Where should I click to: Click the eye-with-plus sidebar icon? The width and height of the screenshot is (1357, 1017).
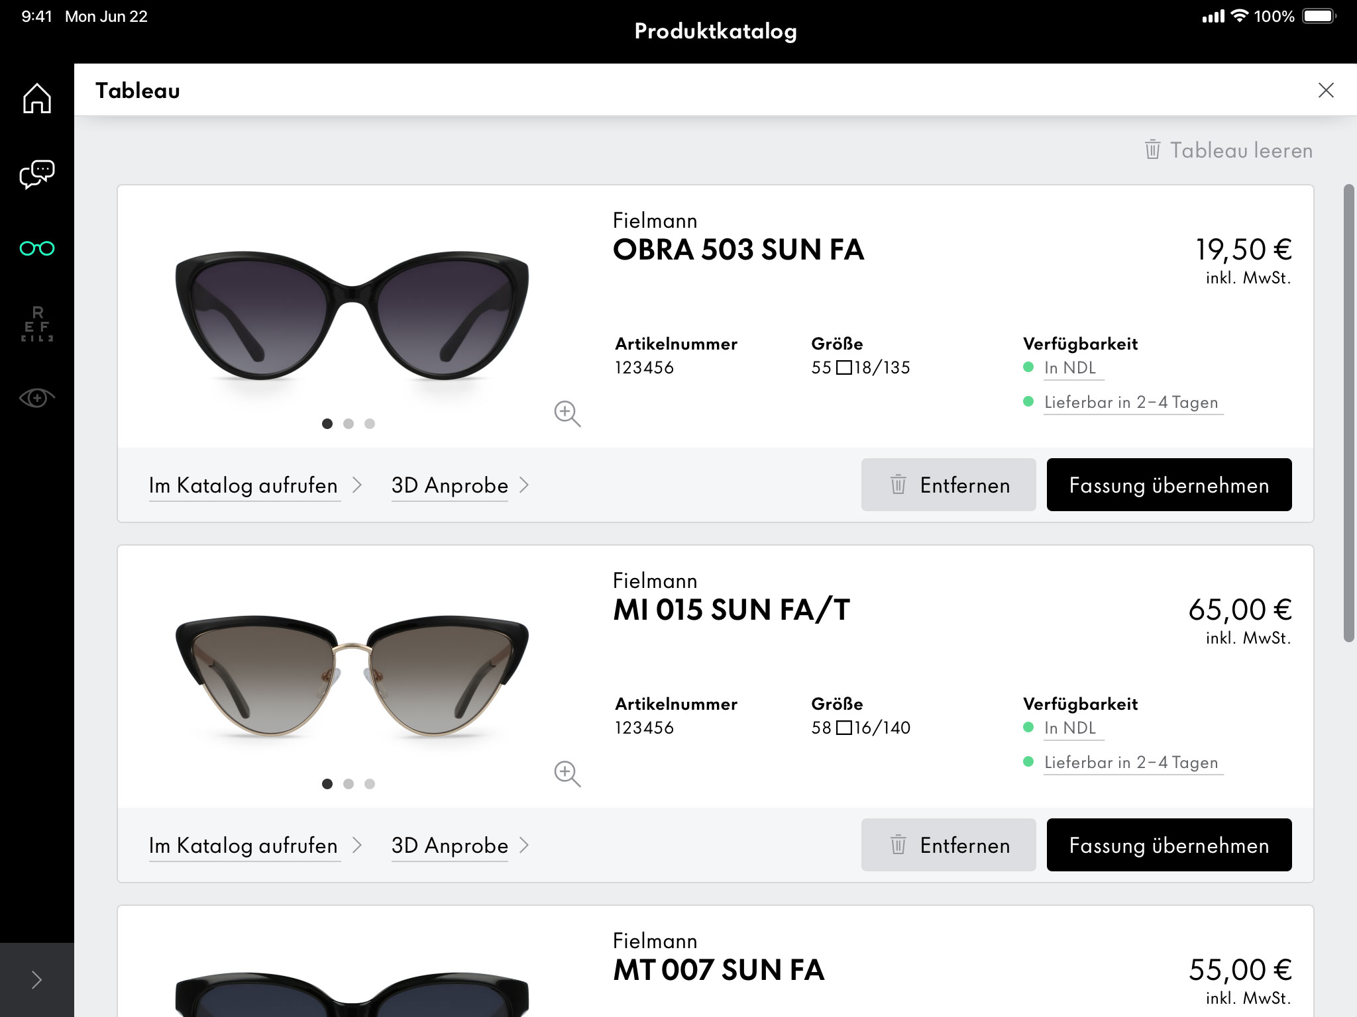(x=36, y=397)
